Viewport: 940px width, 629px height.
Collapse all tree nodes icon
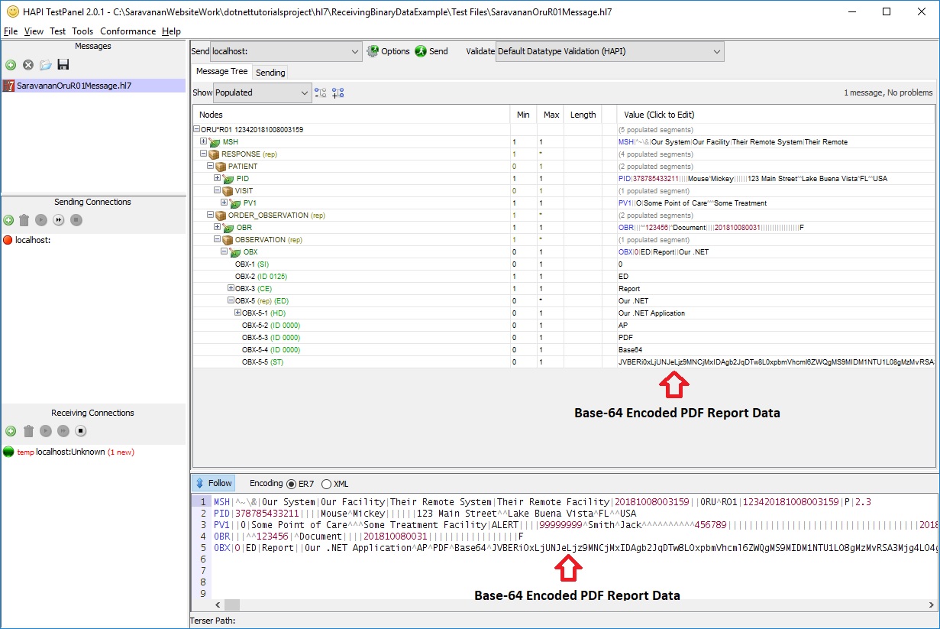tap(321, 92)
